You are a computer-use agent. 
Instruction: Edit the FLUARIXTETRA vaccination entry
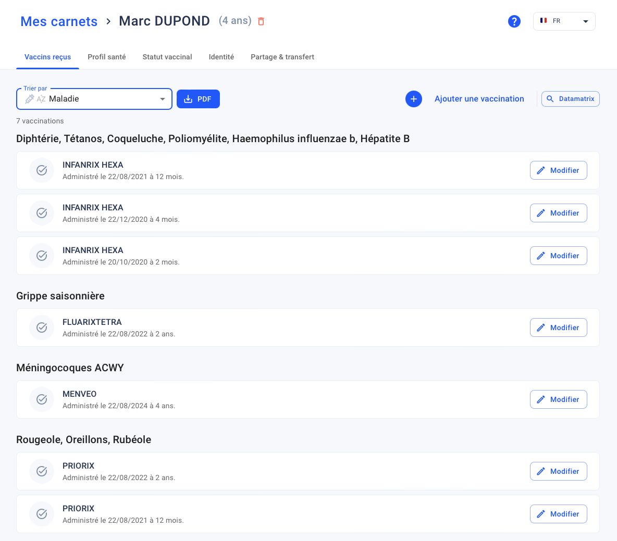tap(558, 328)
